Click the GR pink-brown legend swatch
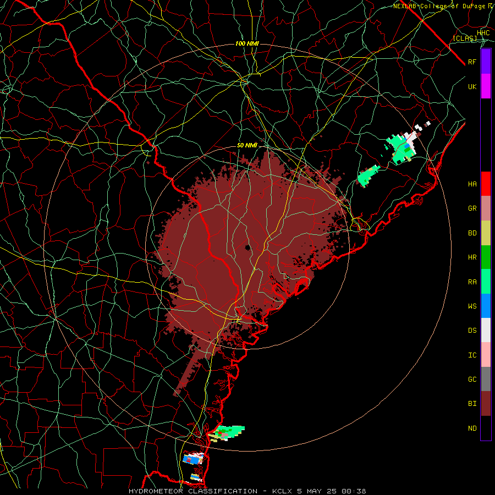This screenshot has height=495, width=495. pyautogui.click(x=486, y=208)
